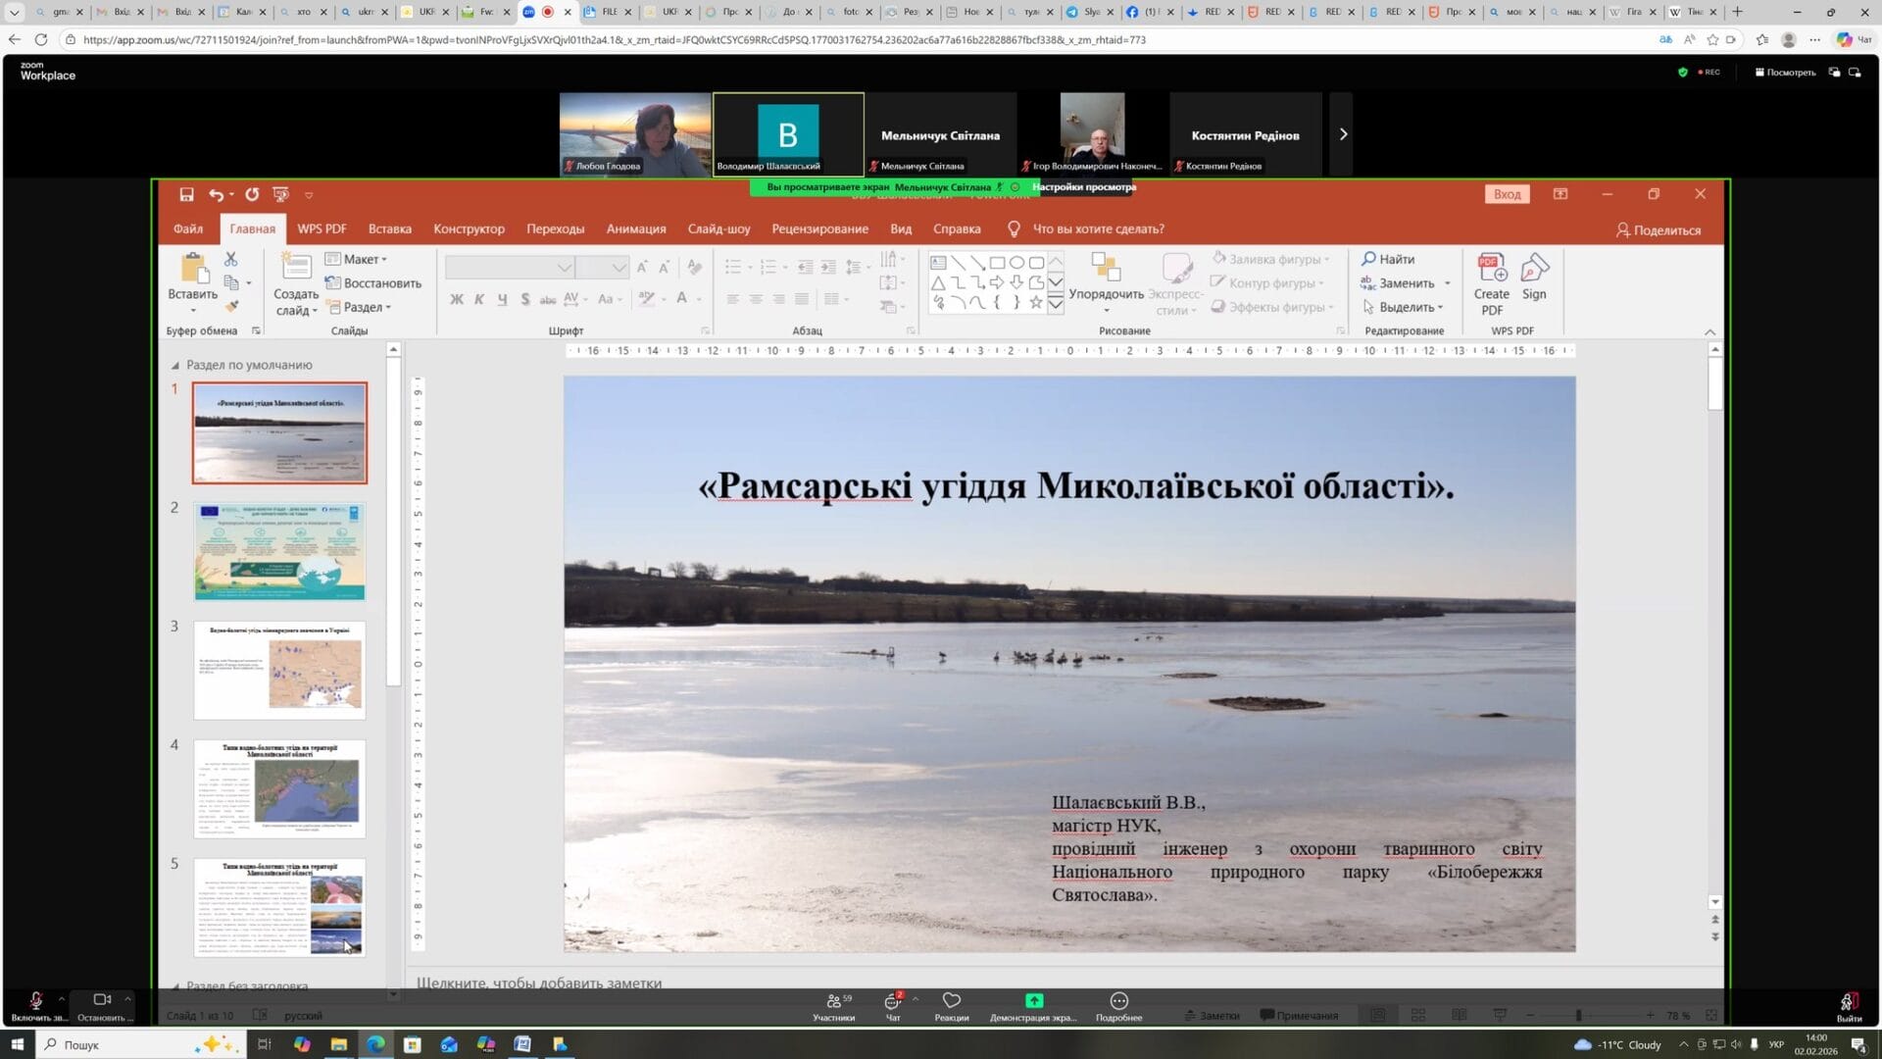The image size is (1882, 1059).
Task: Click the Save icon in the quick access toolbar
Action: point(186,194)
